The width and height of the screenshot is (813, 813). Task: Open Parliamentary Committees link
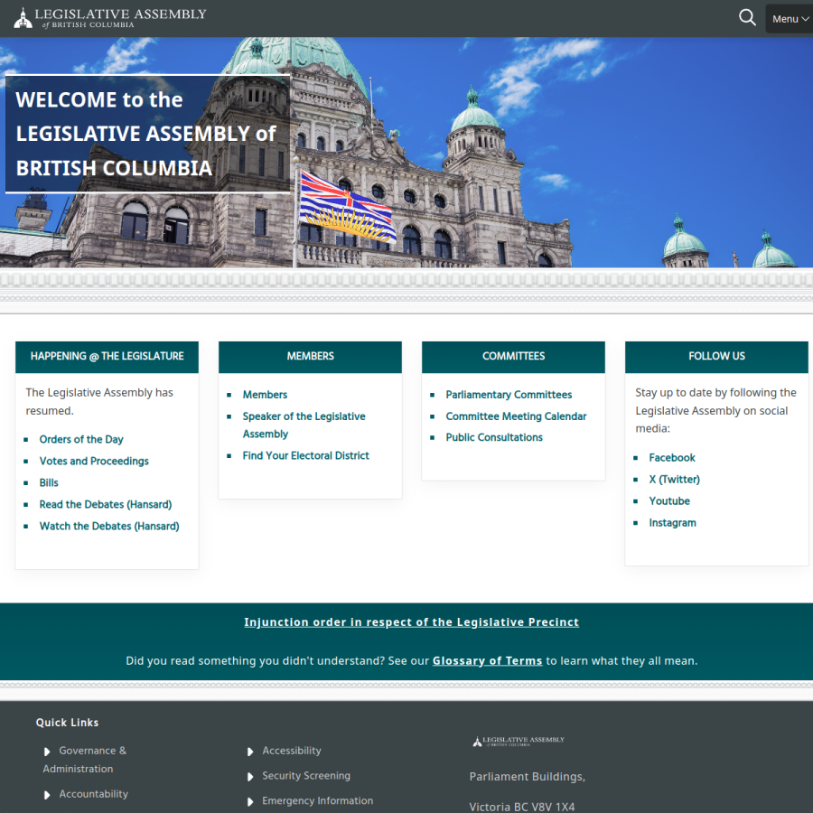point(509,395)
